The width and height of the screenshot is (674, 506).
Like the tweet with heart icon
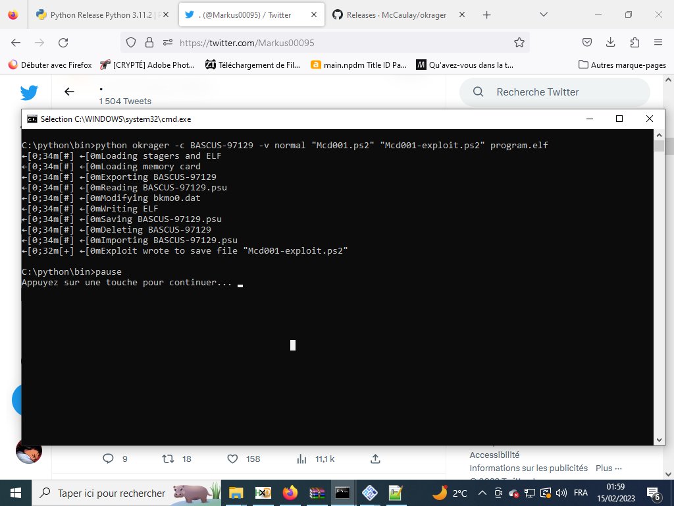[x=232, y=459]
